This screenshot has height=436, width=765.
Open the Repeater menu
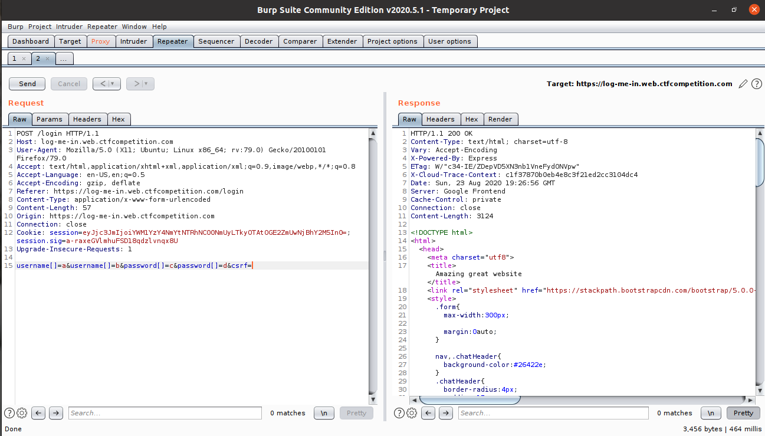(103, 27)
